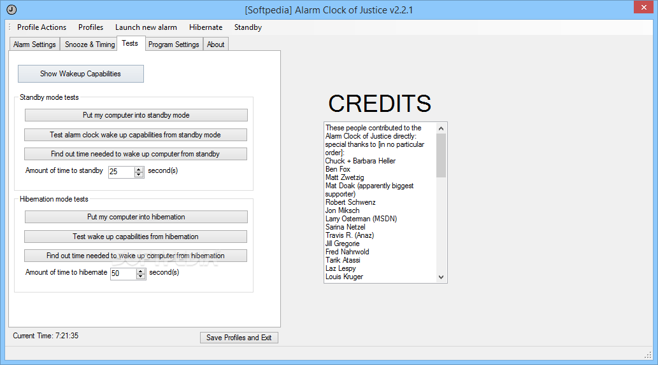Click the standby seconds input field
The image size is (658, 365).
pyautogui.click(x=121, y=172)
